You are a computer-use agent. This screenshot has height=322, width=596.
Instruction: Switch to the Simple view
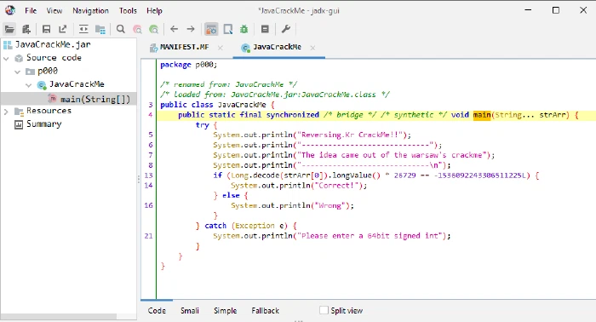[225, 311]
